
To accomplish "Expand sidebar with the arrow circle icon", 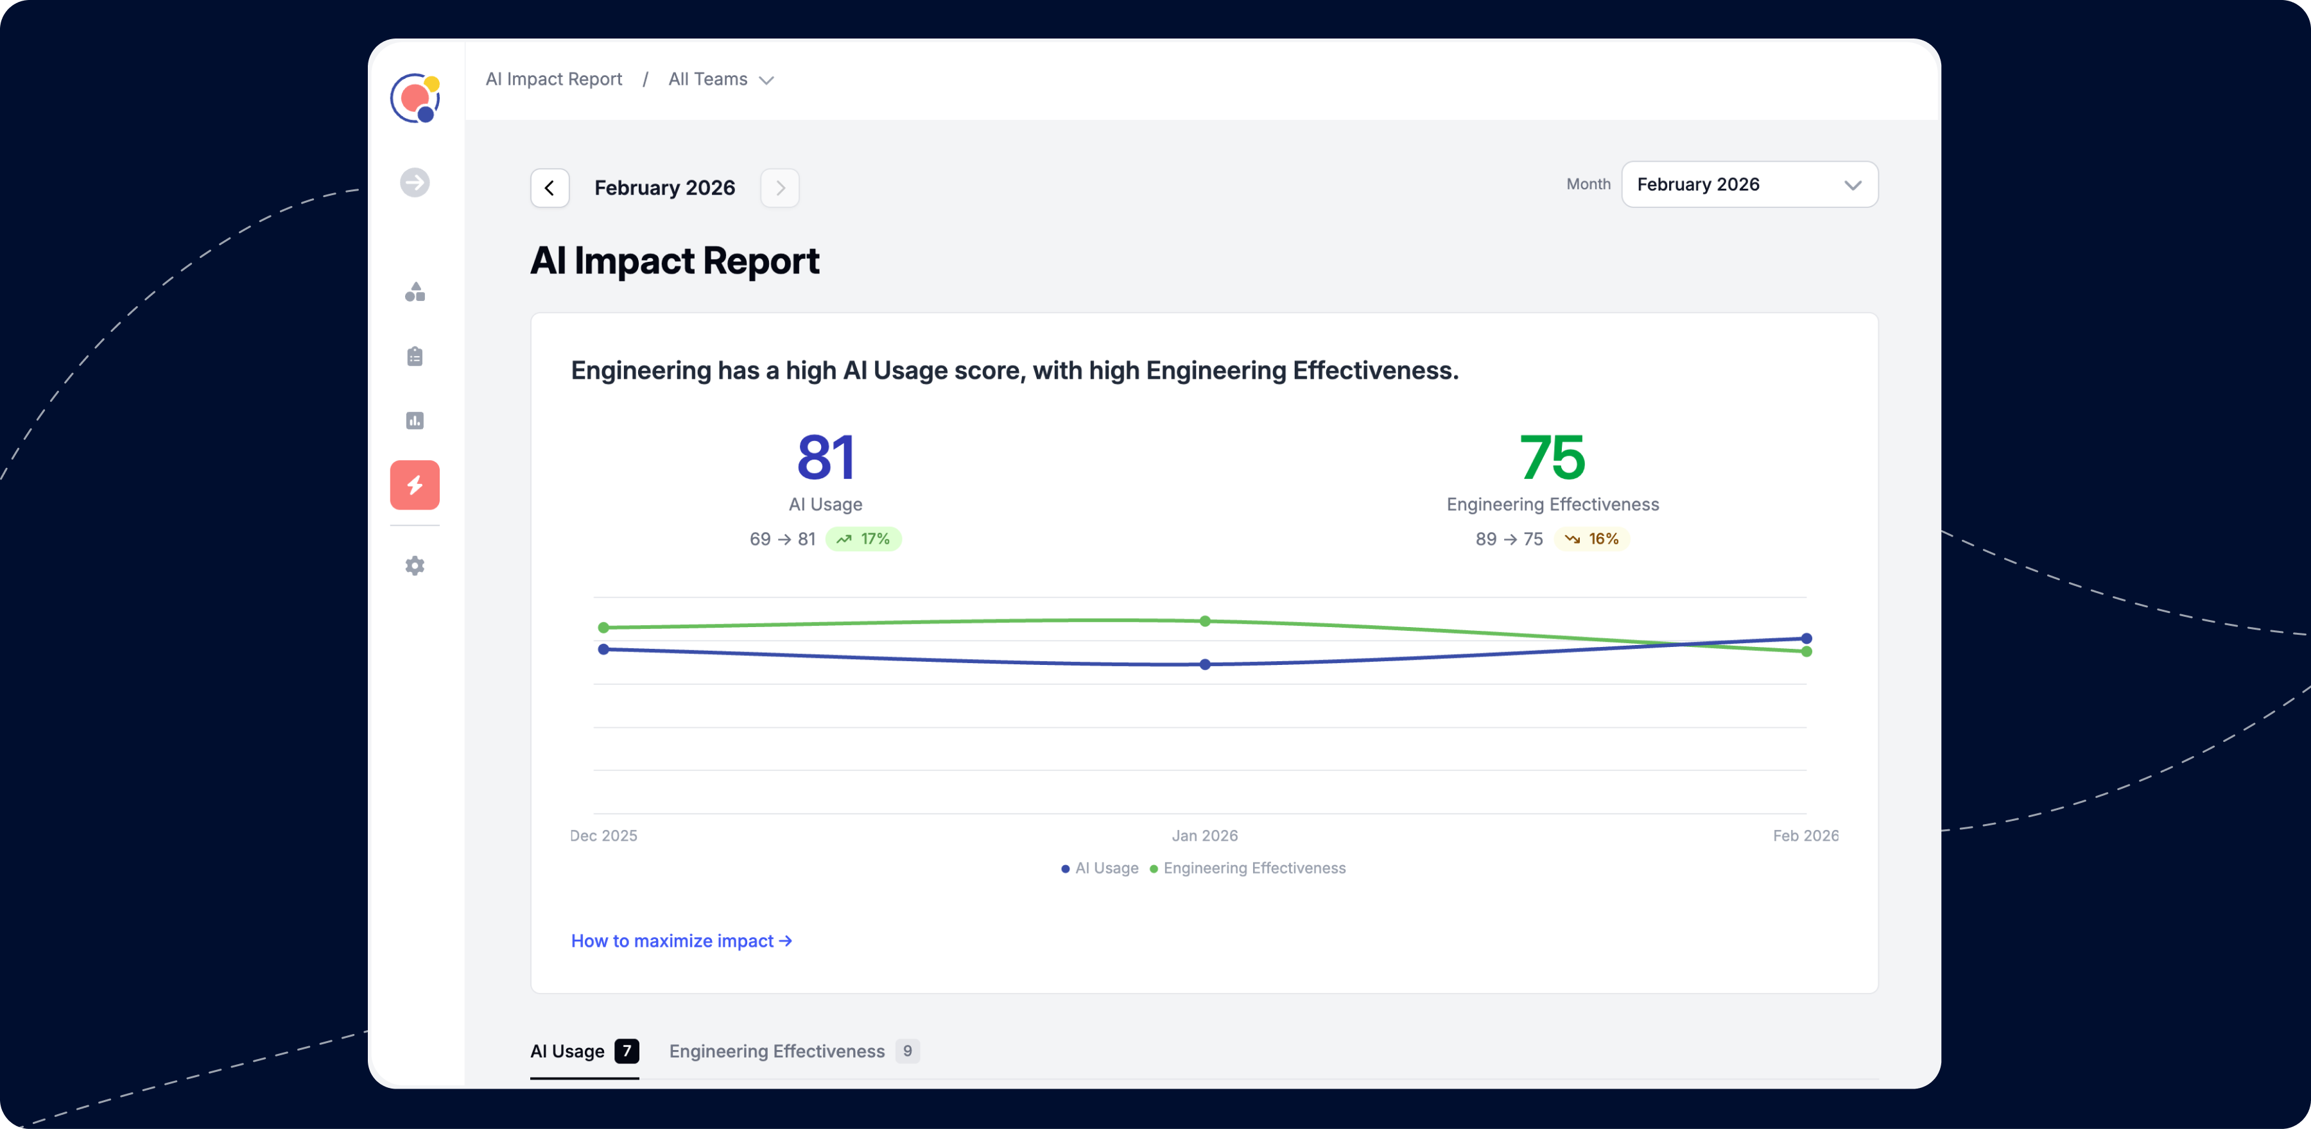I will click(415, 182).
